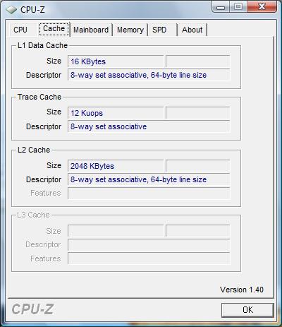The height and width of the screenshot is (327, 282).
Task: Click the 'CPU-Z' window title text
Action: (x=32, y=10)
